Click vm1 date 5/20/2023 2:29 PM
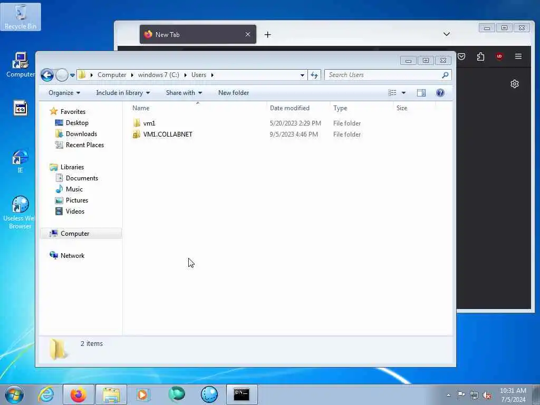The width and height of the screenshot is (540, 405). tap(295, 123)
